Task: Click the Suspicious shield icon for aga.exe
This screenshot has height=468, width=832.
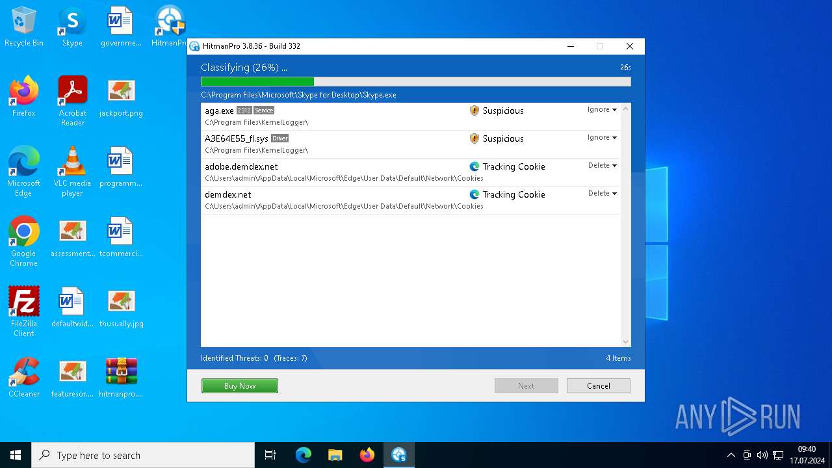Action: tap(474, 110)
